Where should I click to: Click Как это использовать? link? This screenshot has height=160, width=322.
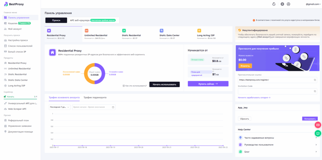coord(135,86)
